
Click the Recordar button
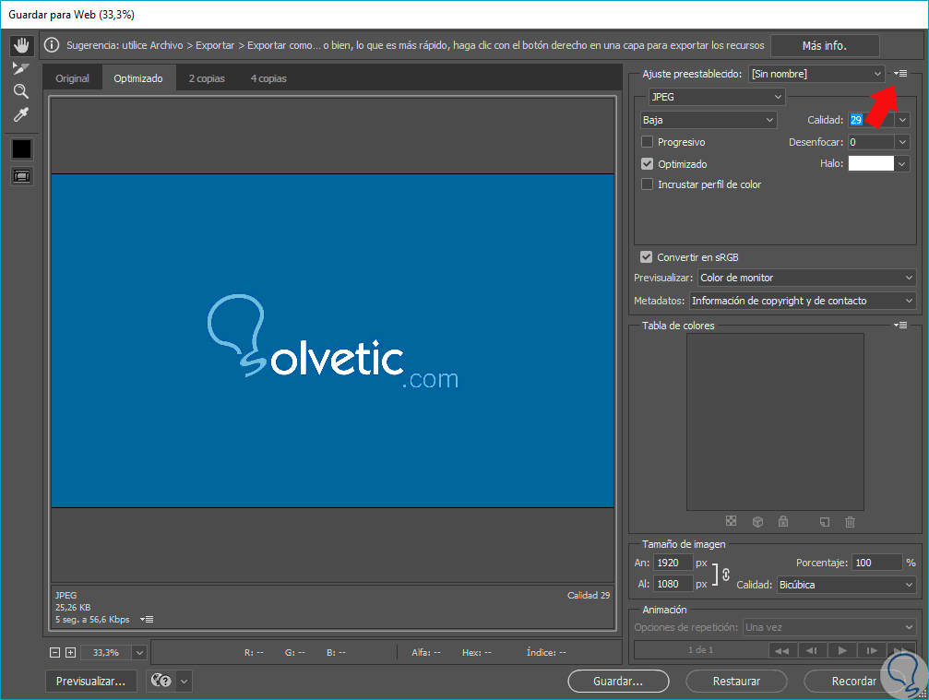click(x=853, y=681)
